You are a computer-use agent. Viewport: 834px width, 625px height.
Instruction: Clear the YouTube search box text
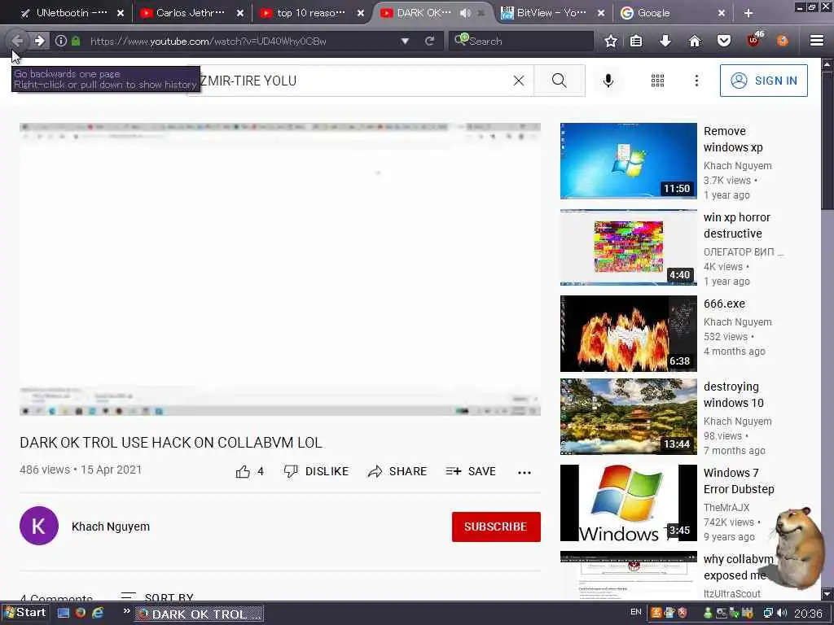[x=519, y=81]
